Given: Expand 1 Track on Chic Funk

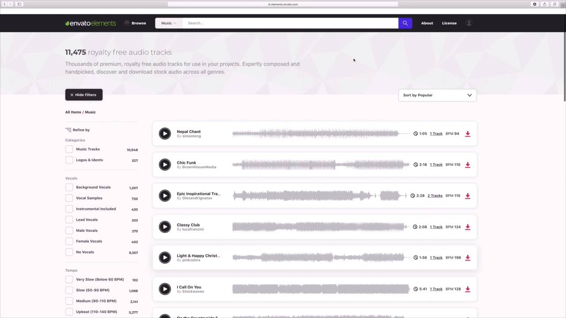Looking at the screenshot, I should tap(436, 165).
